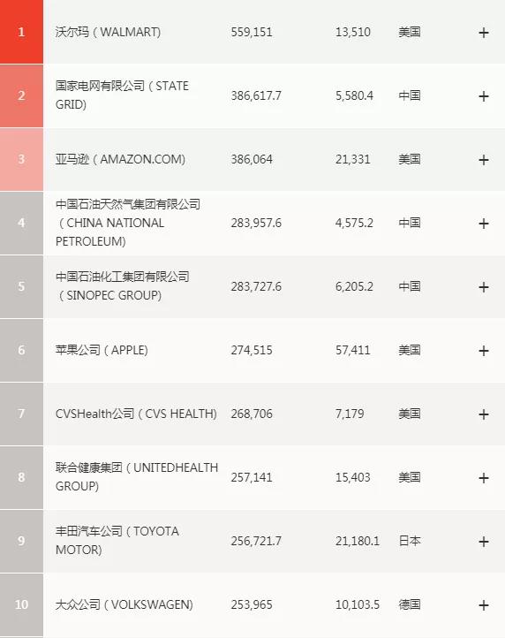This screenshot has height=638, width=505.
Task: Select 苹果公司 (APPLE) company name
Action: [102, 350]
